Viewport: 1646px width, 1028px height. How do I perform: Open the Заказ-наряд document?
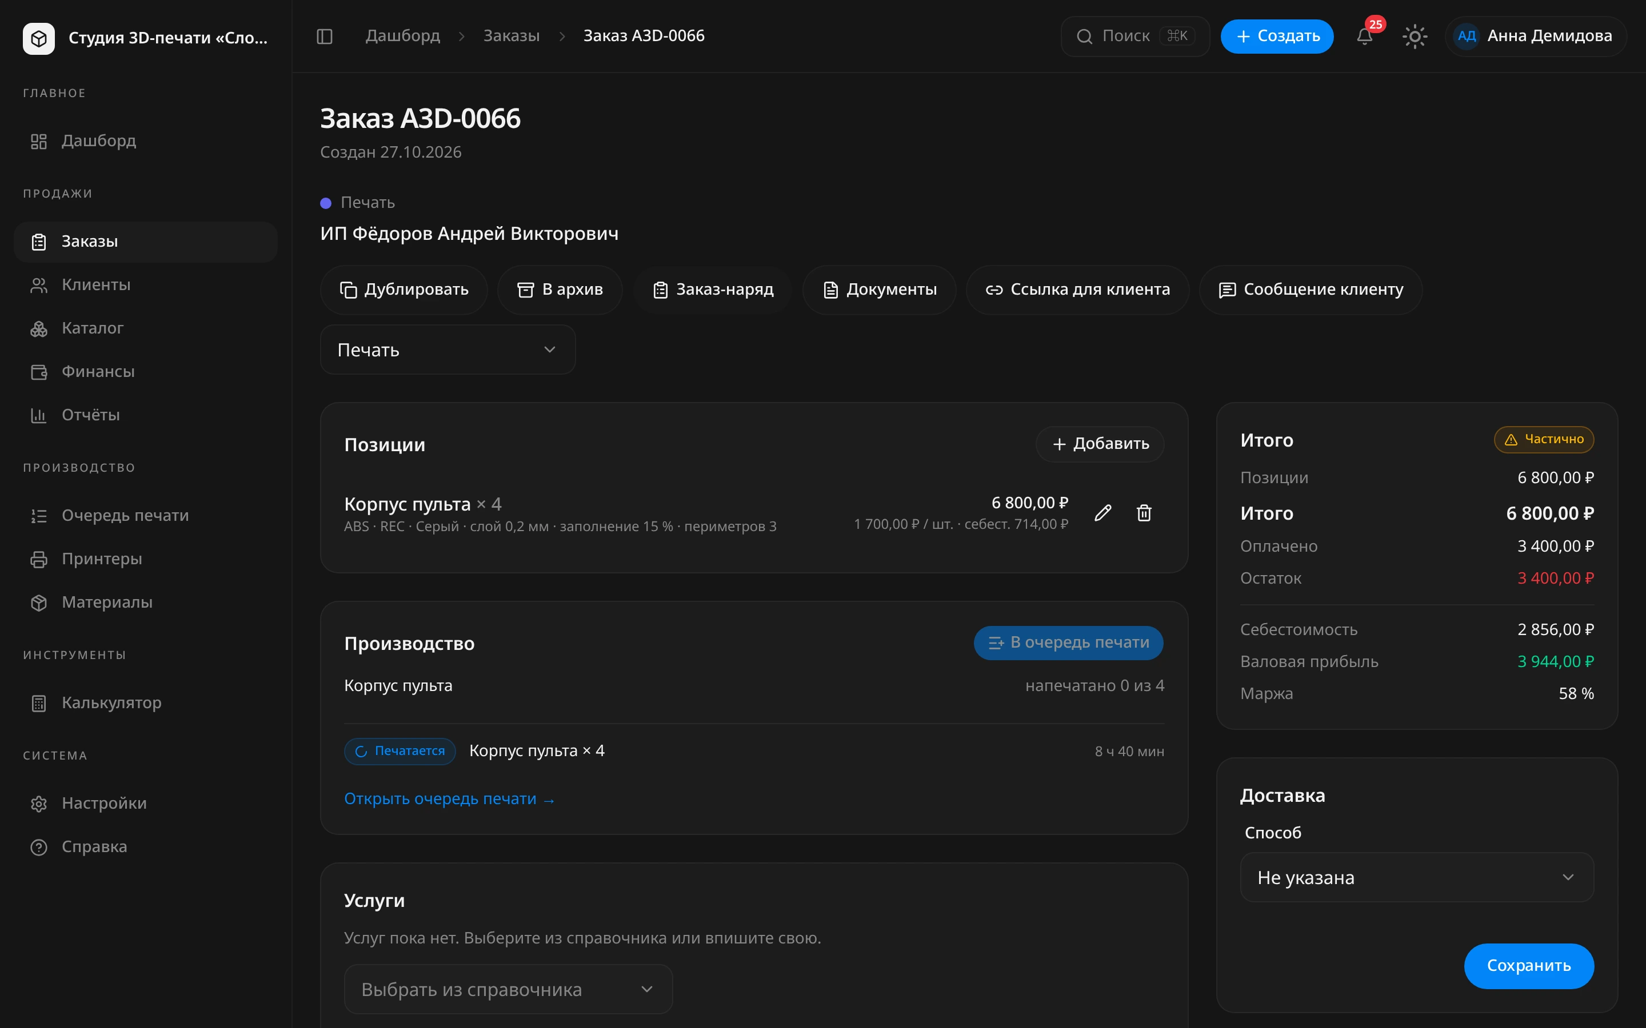coord(713,290)
